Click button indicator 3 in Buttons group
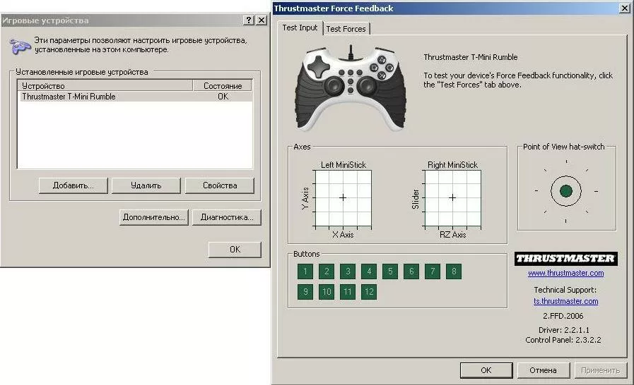Screen dimensions: 634x385 pos(348,271)
